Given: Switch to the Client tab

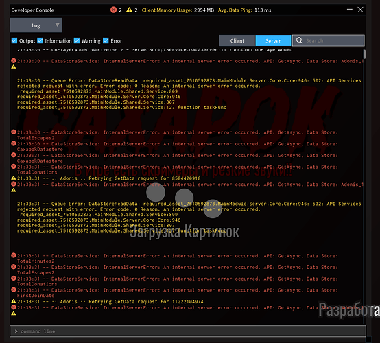Looking at the screenshot, I should 237,40.
